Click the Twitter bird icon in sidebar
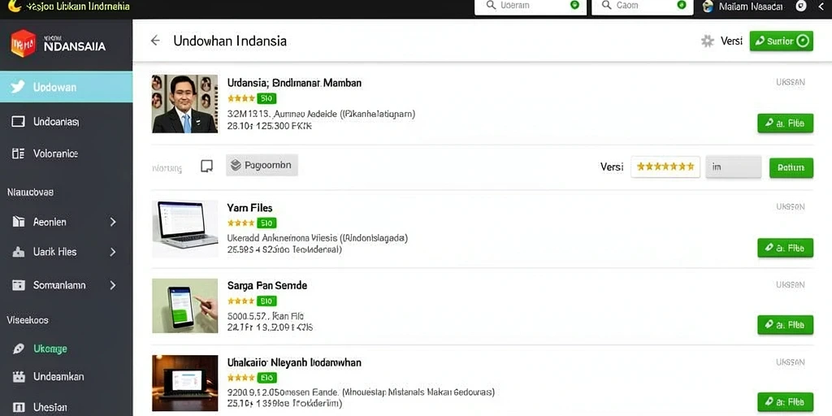 [x=18, y=87]
